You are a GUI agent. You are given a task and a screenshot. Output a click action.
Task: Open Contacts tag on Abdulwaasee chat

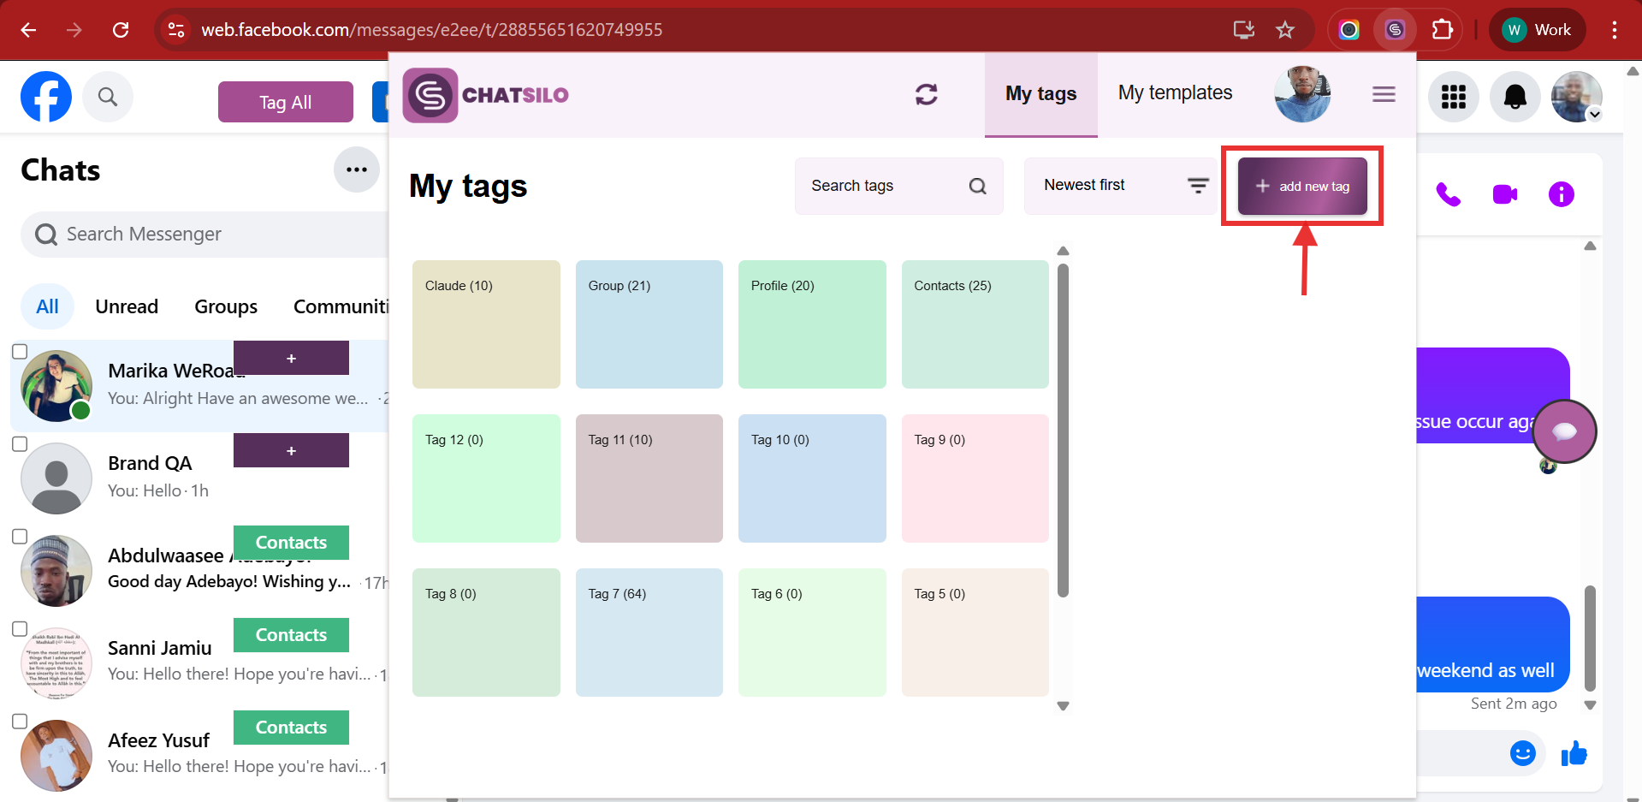[291, 543]
